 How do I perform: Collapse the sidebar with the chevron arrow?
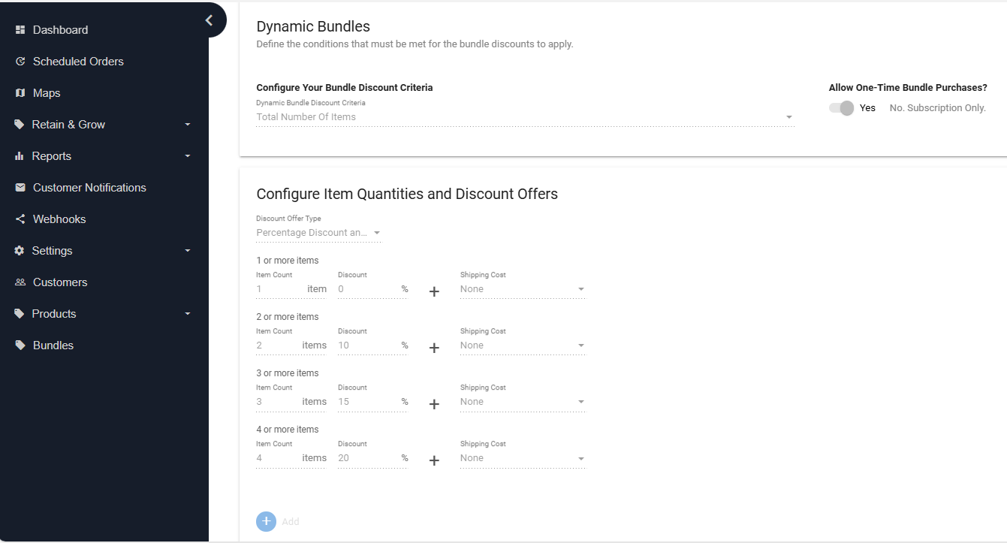[209, 20]
